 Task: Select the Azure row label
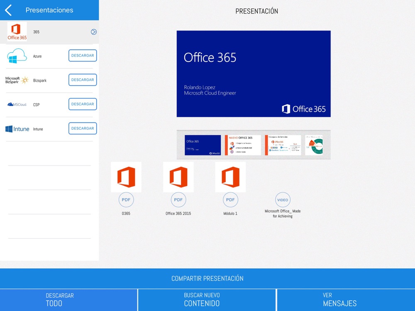[37, 56]
